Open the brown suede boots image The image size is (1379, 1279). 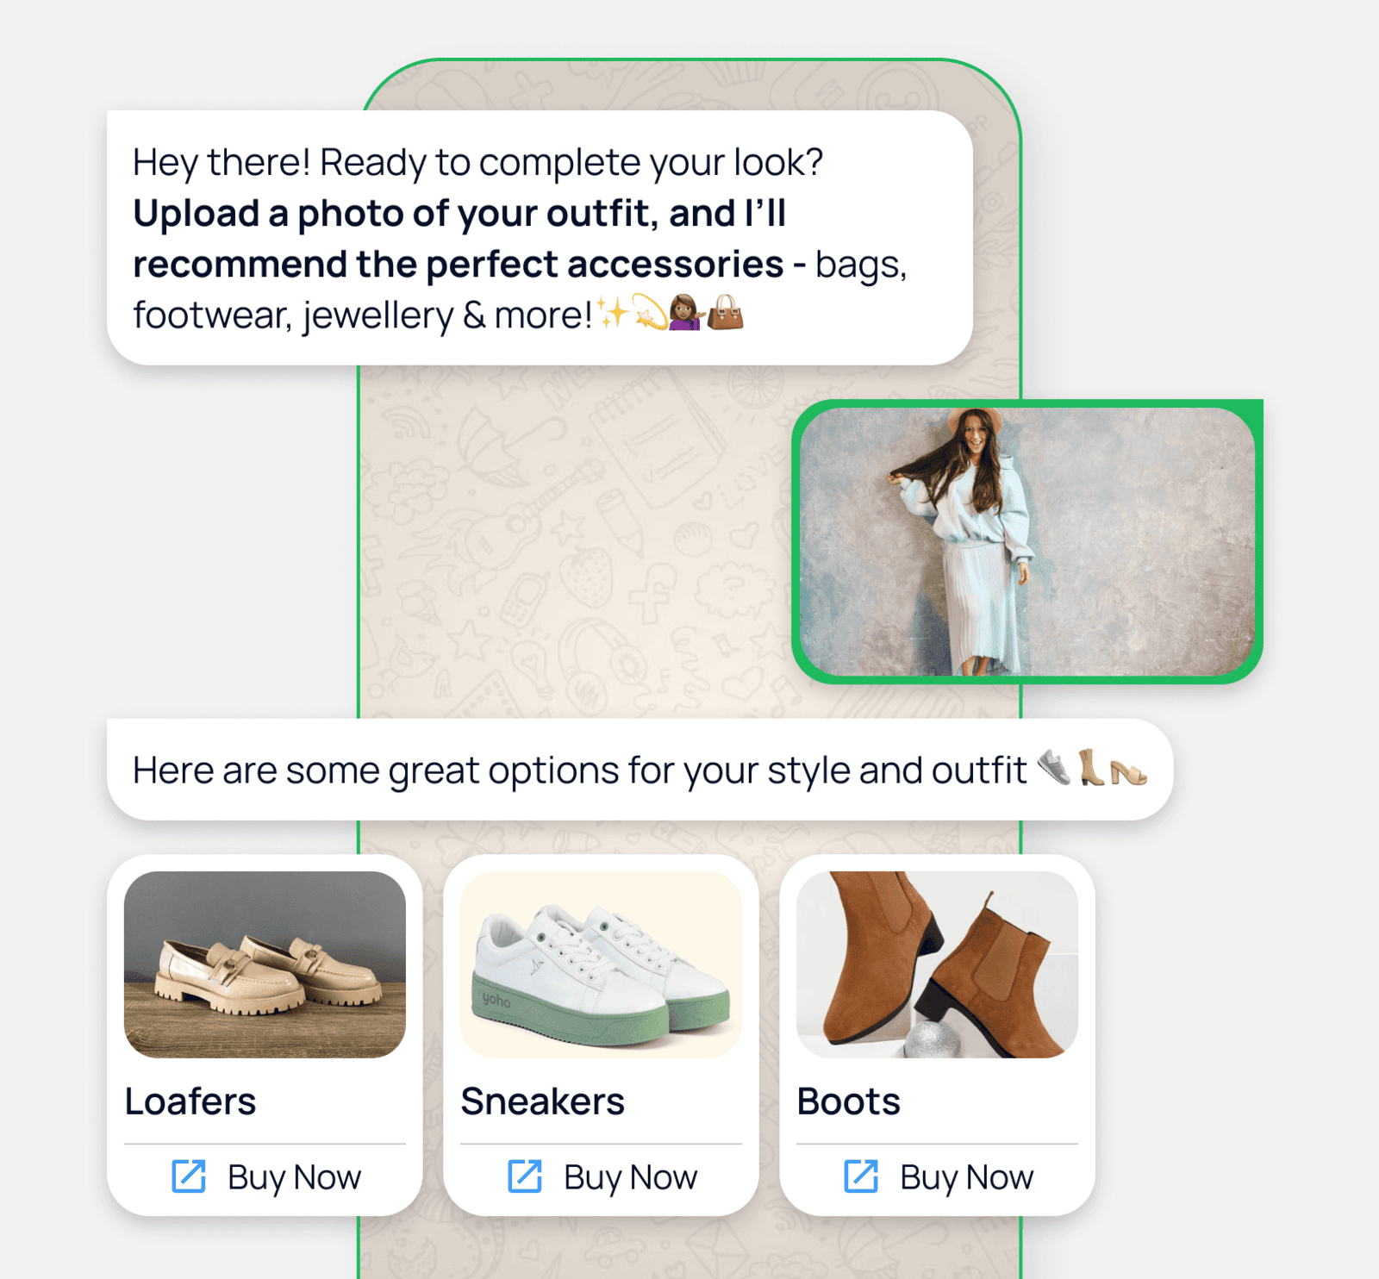pos(937,964)
